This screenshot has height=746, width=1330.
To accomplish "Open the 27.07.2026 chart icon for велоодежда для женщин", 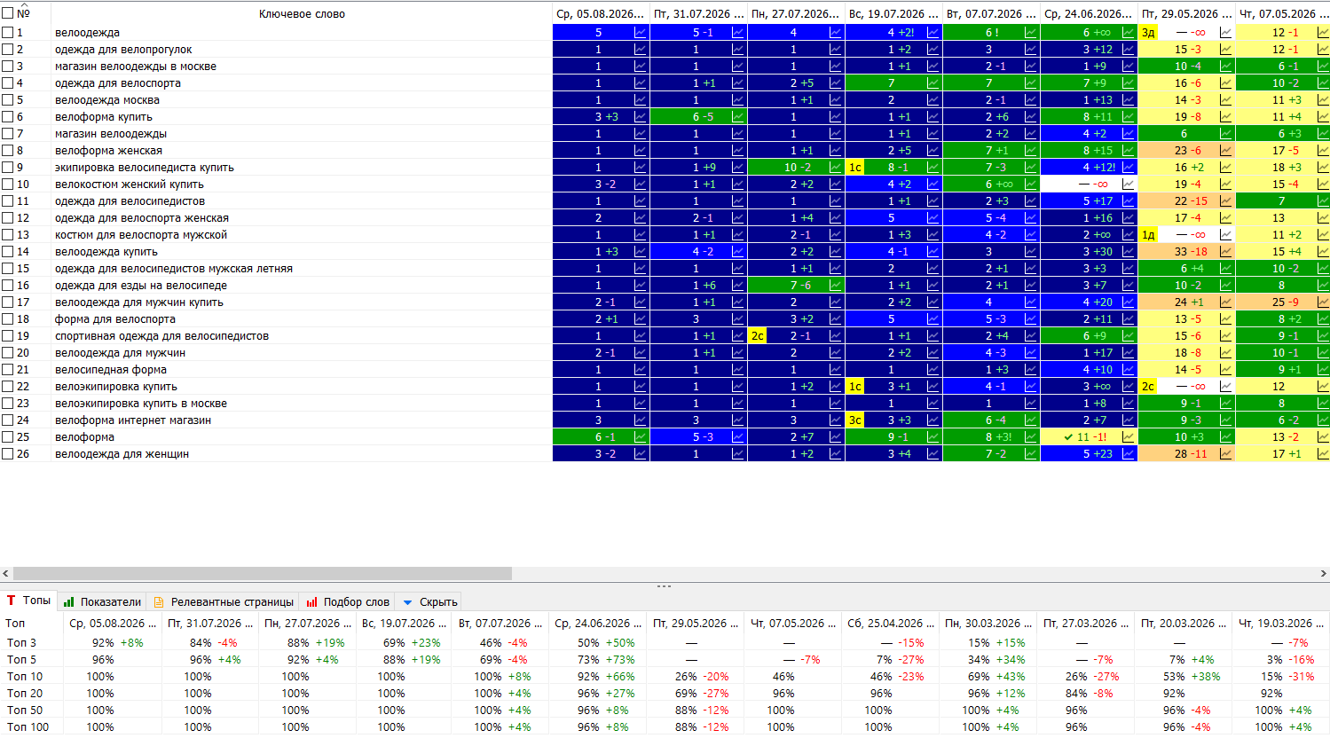I will (836, 453).
